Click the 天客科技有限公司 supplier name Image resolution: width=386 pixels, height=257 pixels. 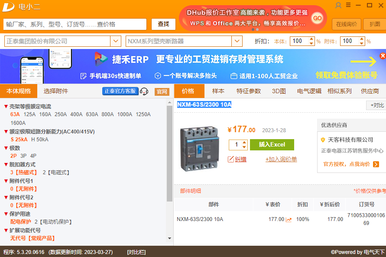(350, 140)
